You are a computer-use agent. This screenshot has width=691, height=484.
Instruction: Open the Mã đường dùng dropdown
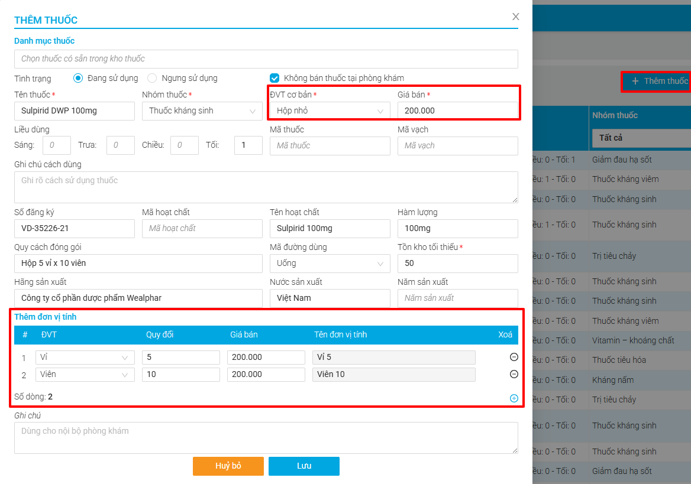point(330,264)
